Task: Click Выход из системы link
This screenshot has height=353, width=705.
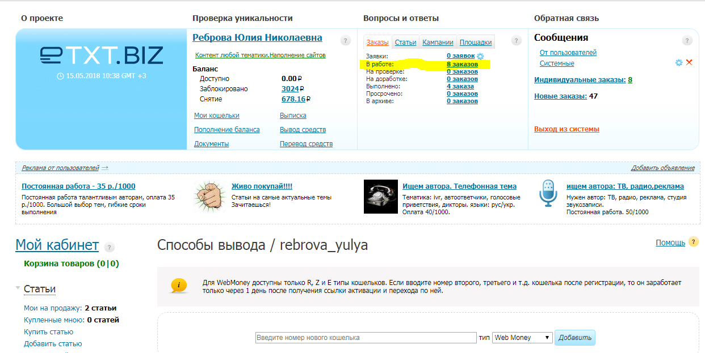Action: coord(566,129)
